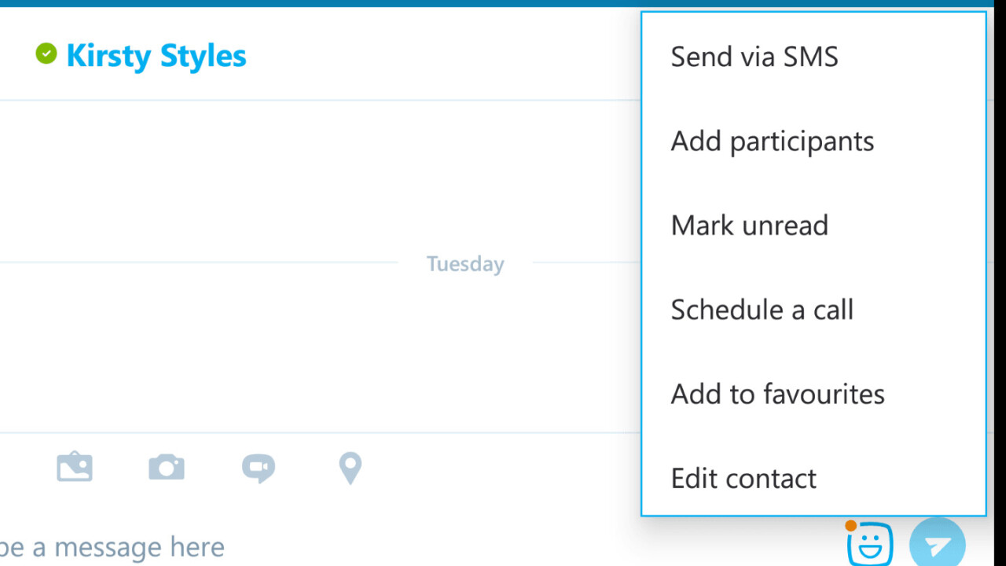This screenshot has width=1006, height=566.
Task: Open the emoticon picker smiley icon
Action: coord(870,544)
